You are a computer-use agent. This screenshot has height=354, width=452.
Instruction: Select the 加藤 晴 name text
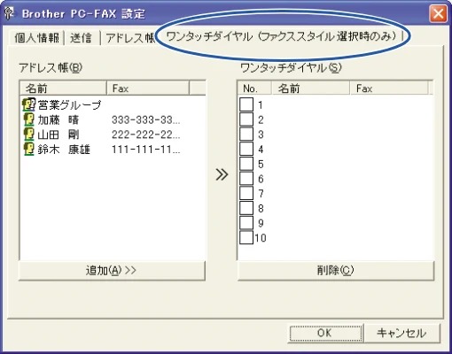click(x=58, y=119)
